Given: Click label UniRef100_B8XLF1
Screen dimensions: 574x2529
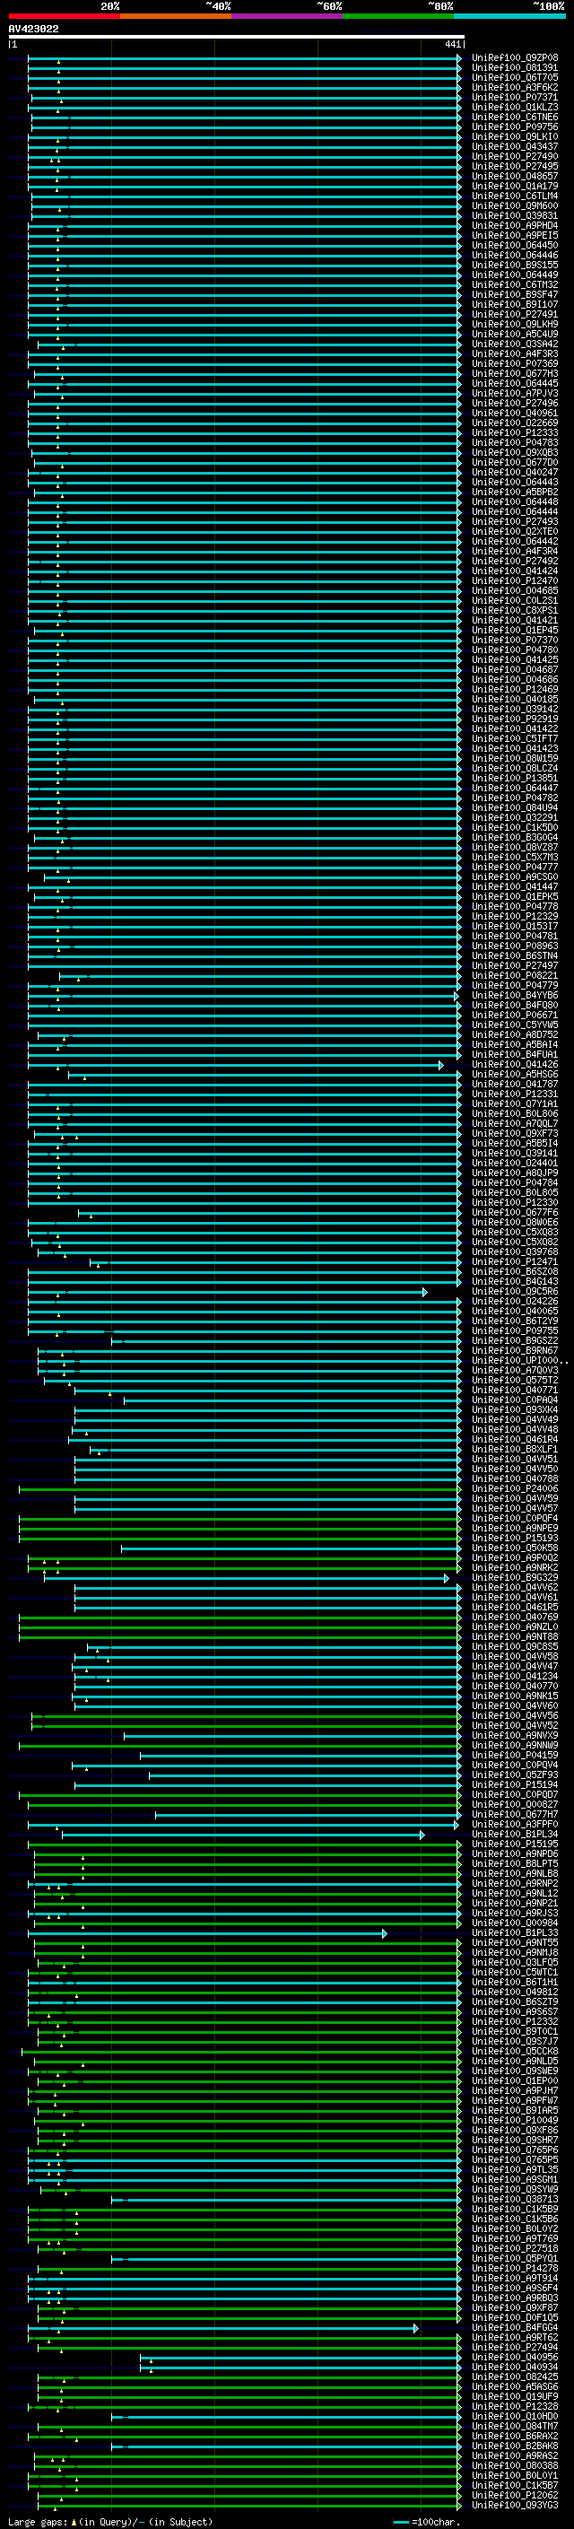Looking at the screenshot, I should click(x=515, y=1449).
